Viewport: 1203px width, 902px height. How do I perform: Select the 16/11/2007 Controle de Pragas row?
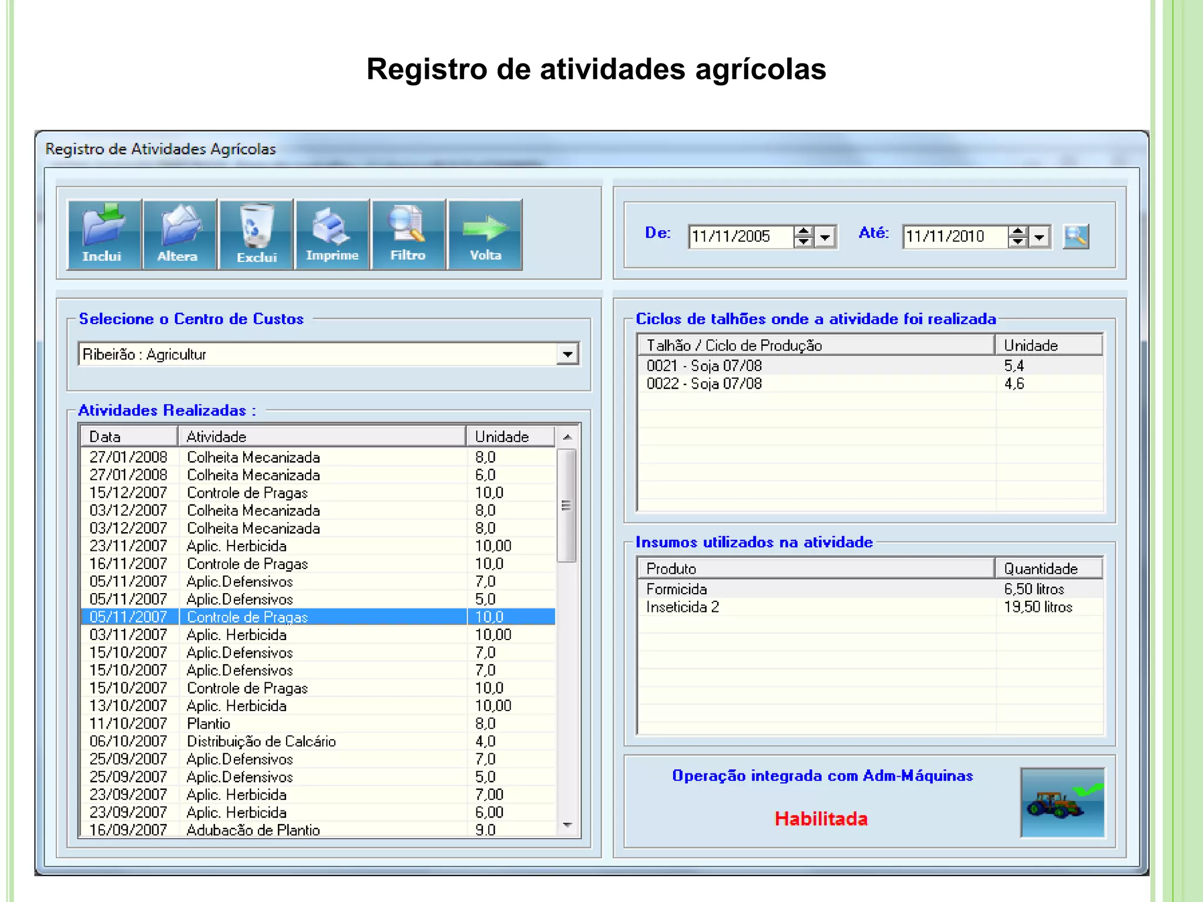[x=318, y=564]
